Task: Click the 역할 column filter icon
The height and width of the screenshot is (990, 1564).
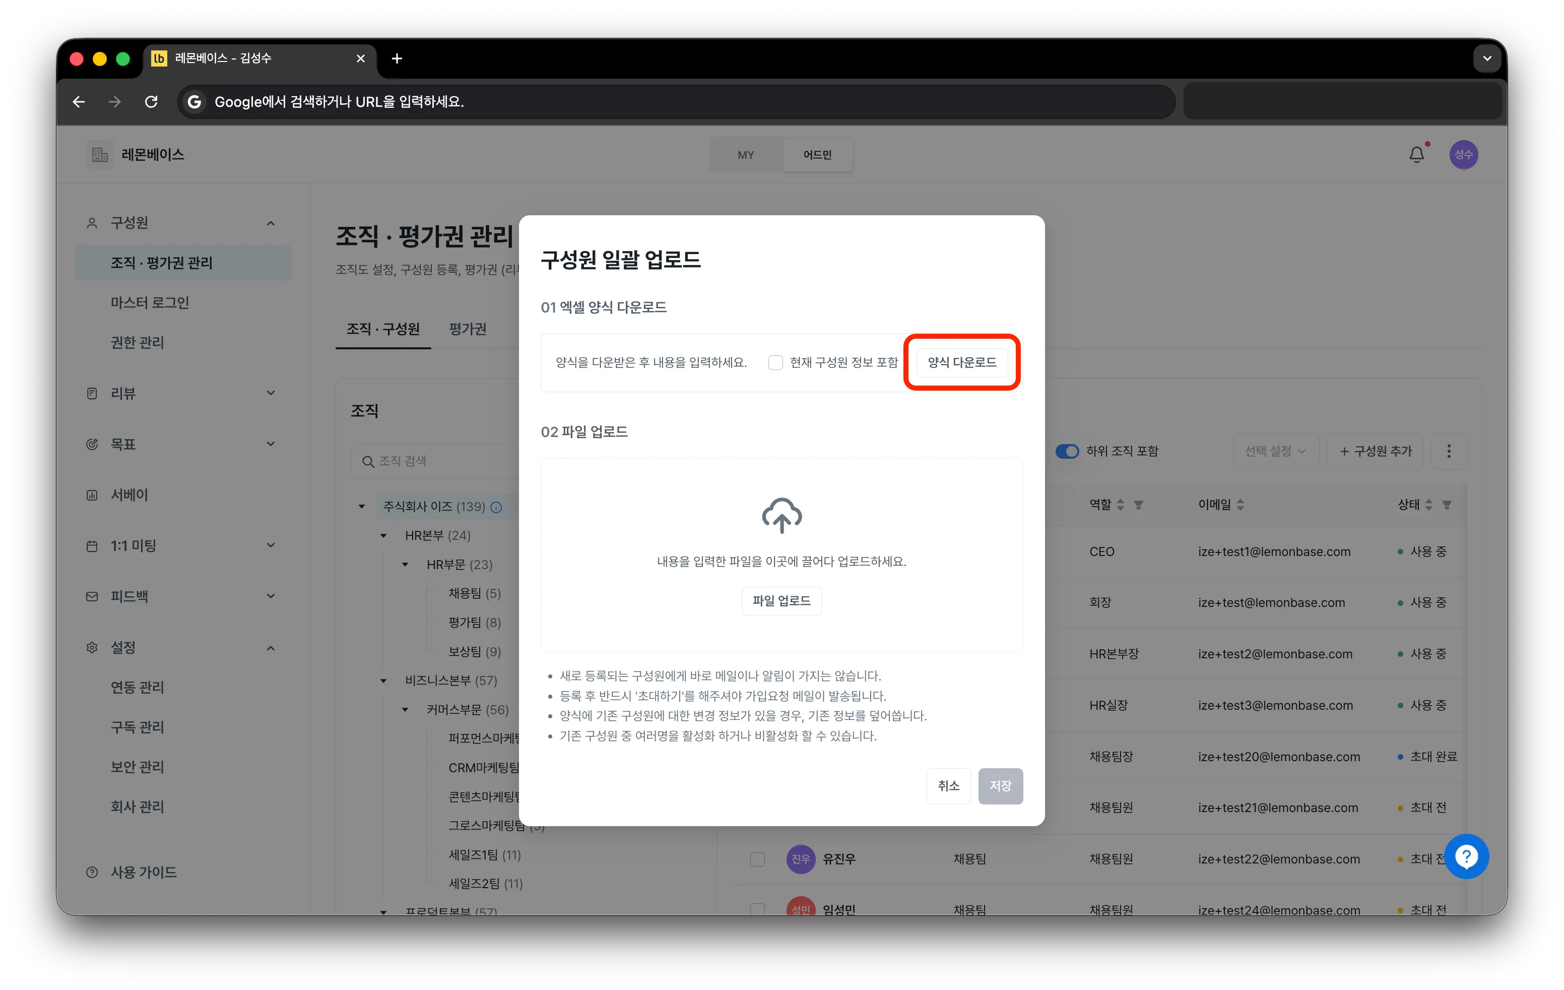Action: coord(1139,505)
